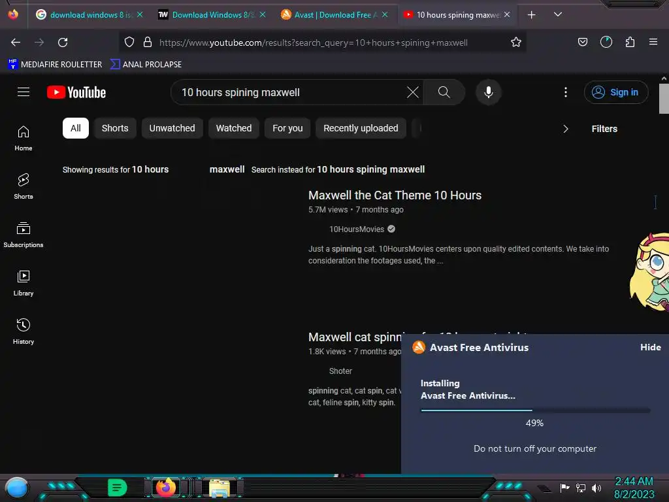Click the page vertical scrollbar thumb
Viewport: 669px width, 502px height.
pyautogui.click(x=664, y=99)
